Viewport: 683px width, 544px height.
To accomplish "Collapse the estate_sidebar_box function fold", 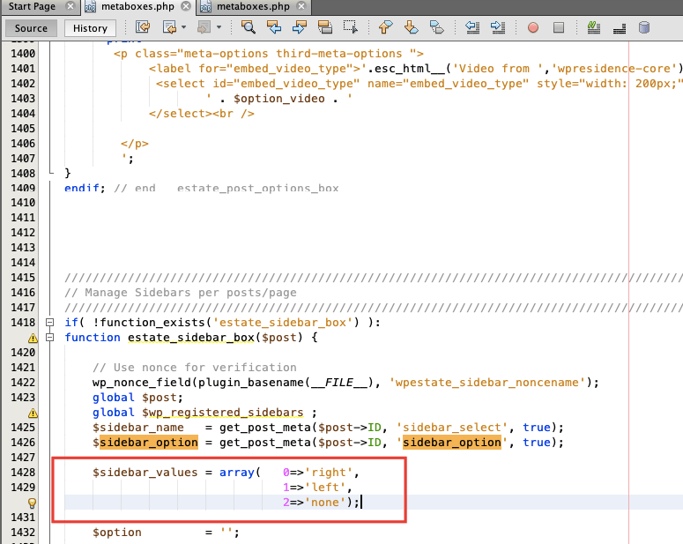I will tap(50, 338).
